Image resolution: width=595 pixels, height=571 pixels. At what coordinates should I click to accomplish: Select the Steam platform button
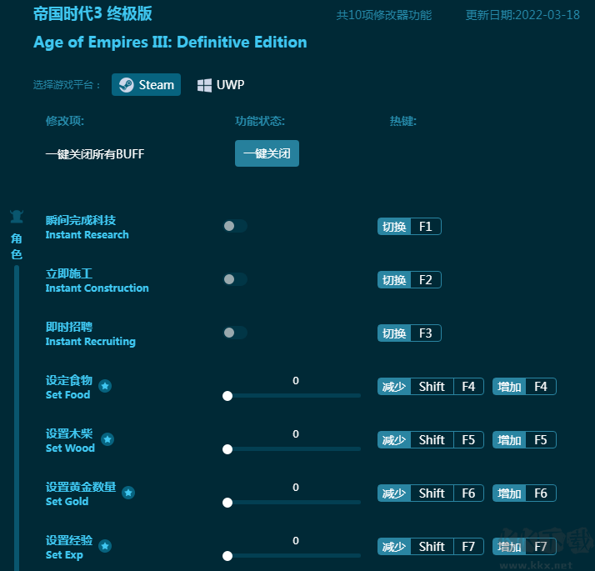click(146, 85)
